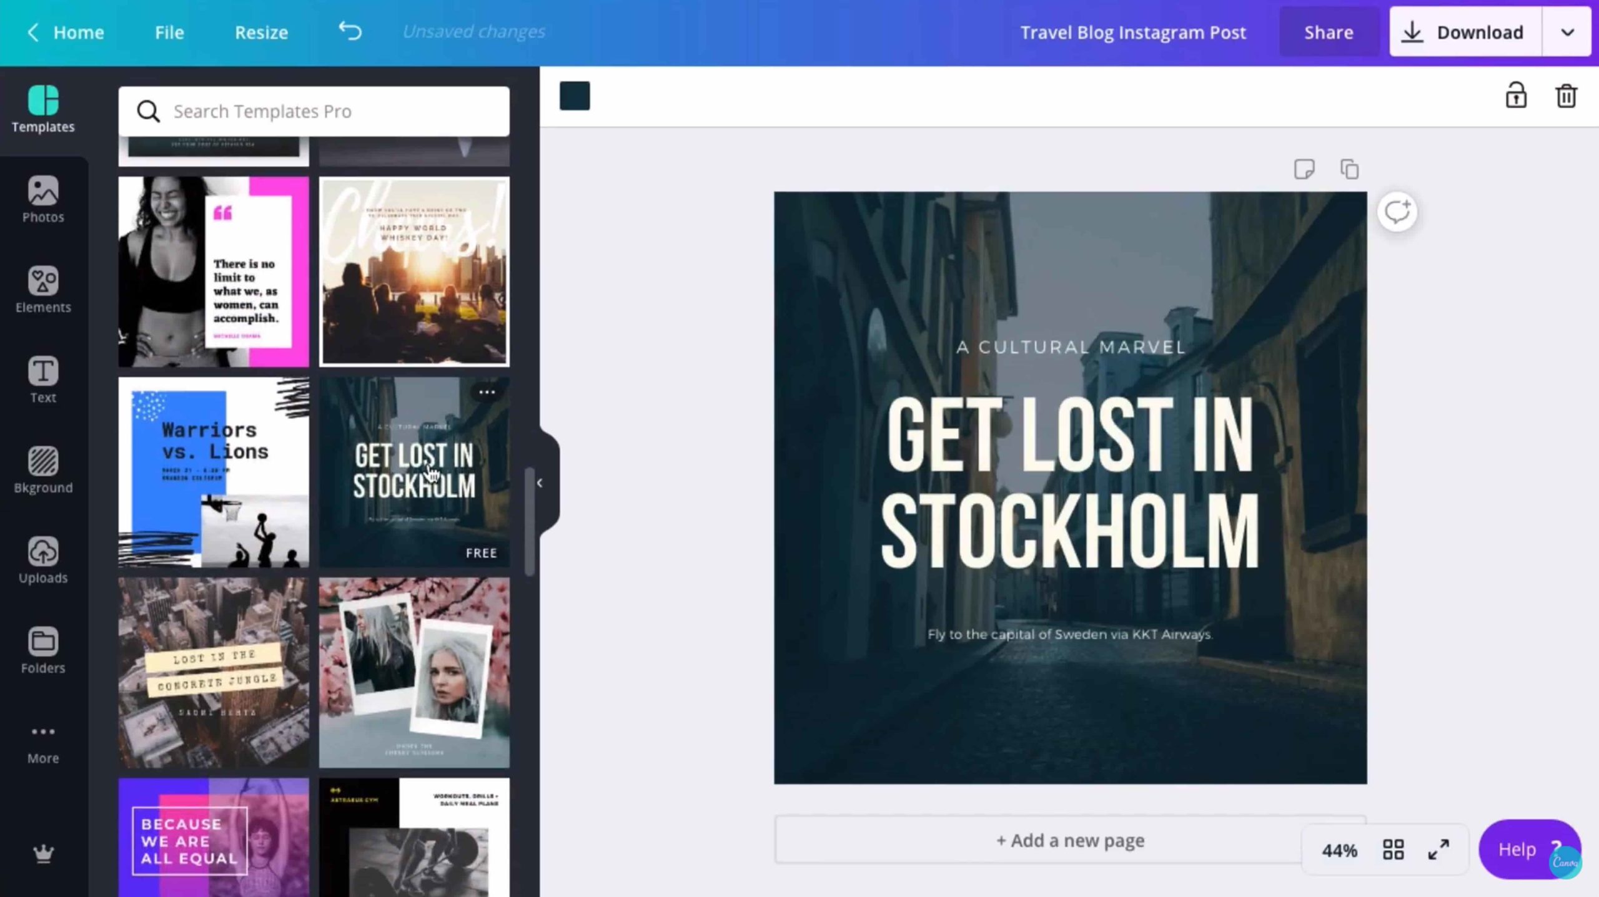Open the 44% zoom level menu
The image size is (1599, 897).
coord(1339,850)
